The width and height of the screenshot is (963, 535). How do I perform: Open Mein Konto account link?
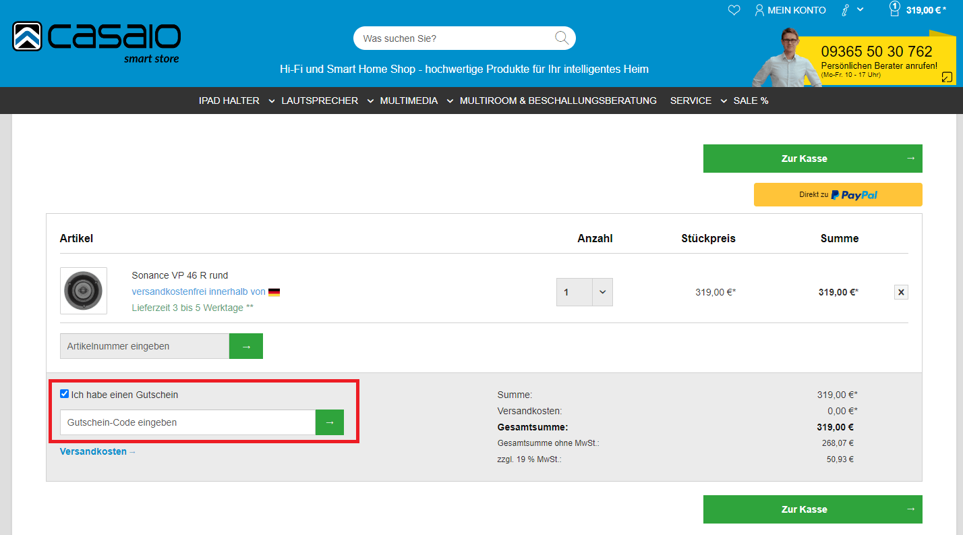(x=790, y=10)
